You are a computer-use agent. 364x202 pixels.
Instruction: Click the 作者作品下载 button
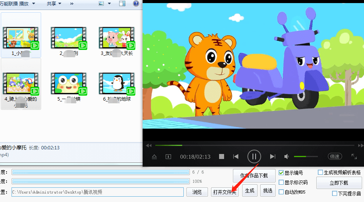point(254,176)
